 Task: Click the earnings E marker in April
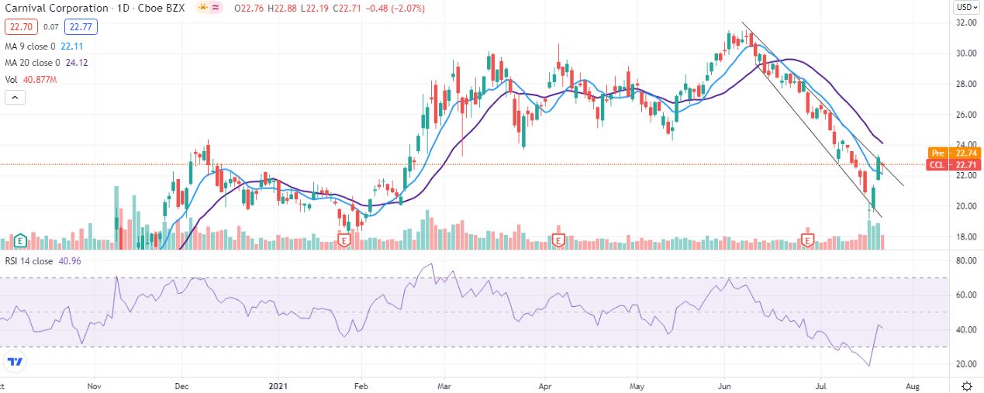point(558,241)
